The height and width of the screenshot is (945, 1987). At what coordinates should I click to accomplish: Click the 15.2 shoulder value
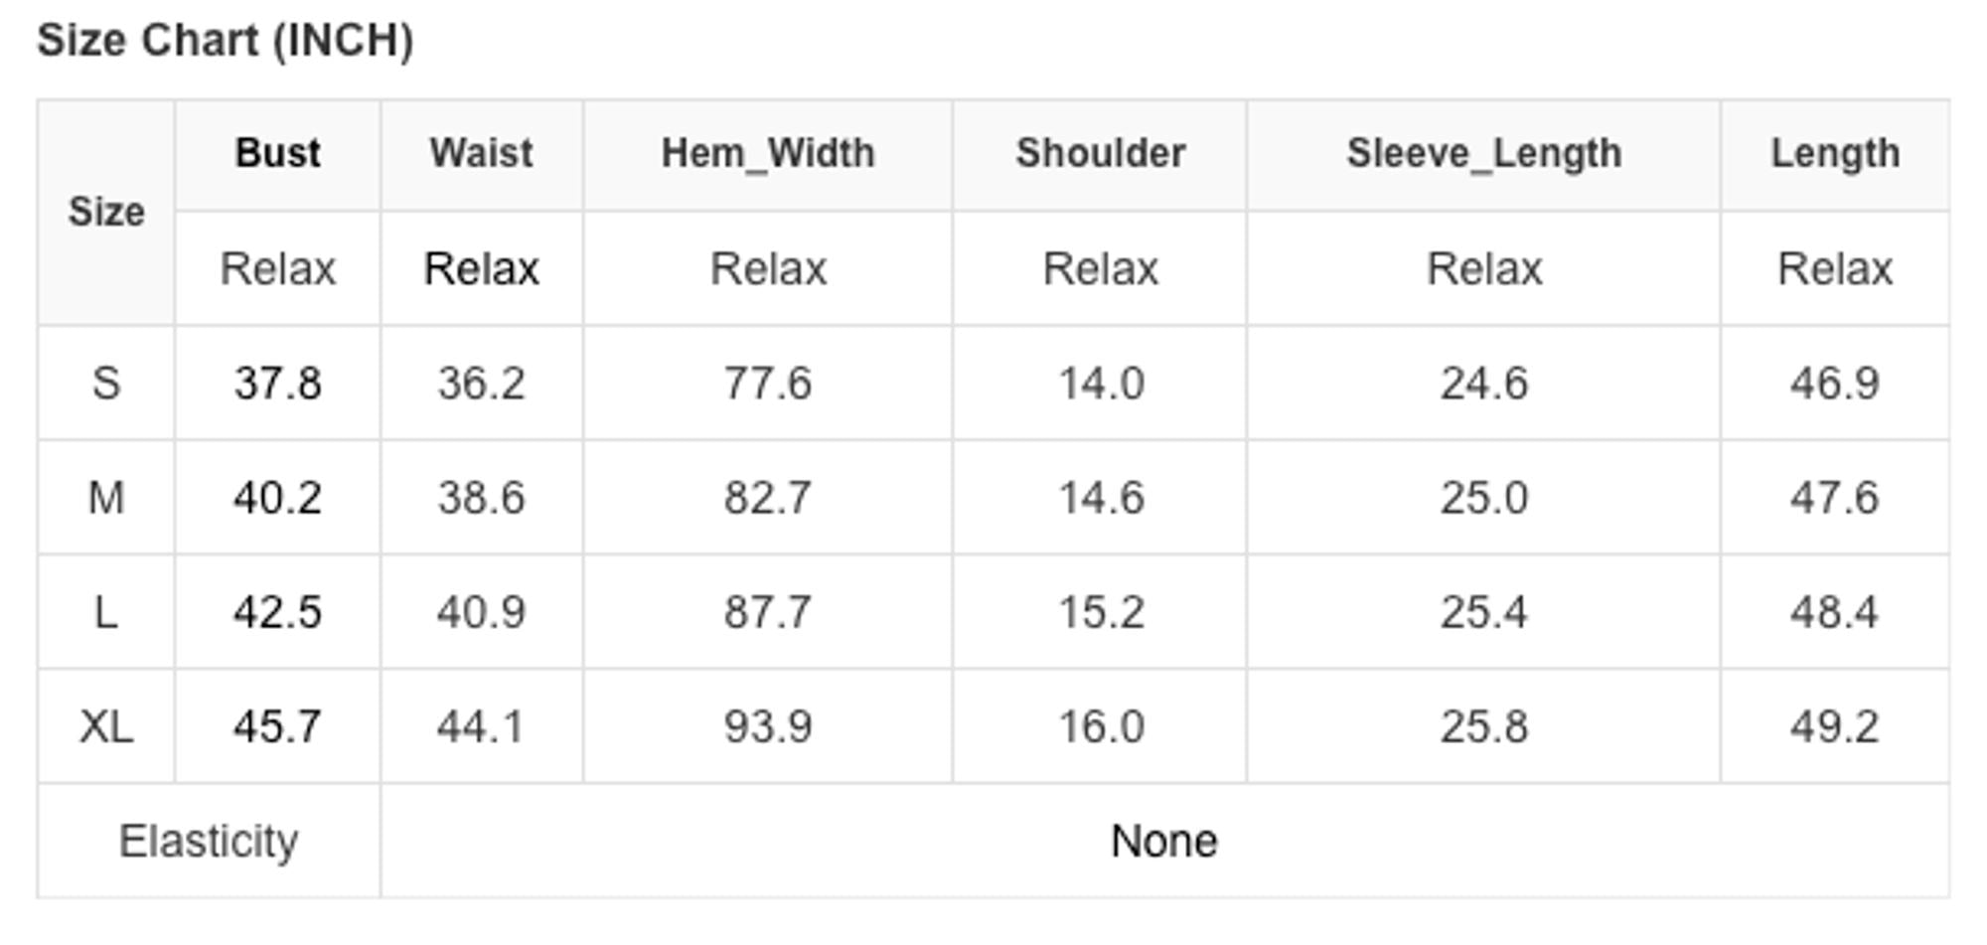[x=1100, y=611]
